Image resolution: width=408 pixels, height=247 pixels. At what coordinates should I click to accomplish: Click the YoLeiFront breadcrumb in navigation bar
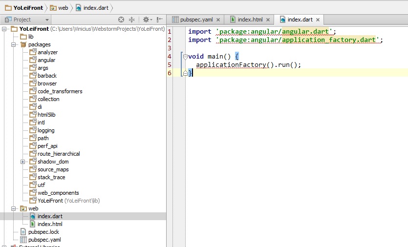27,8
